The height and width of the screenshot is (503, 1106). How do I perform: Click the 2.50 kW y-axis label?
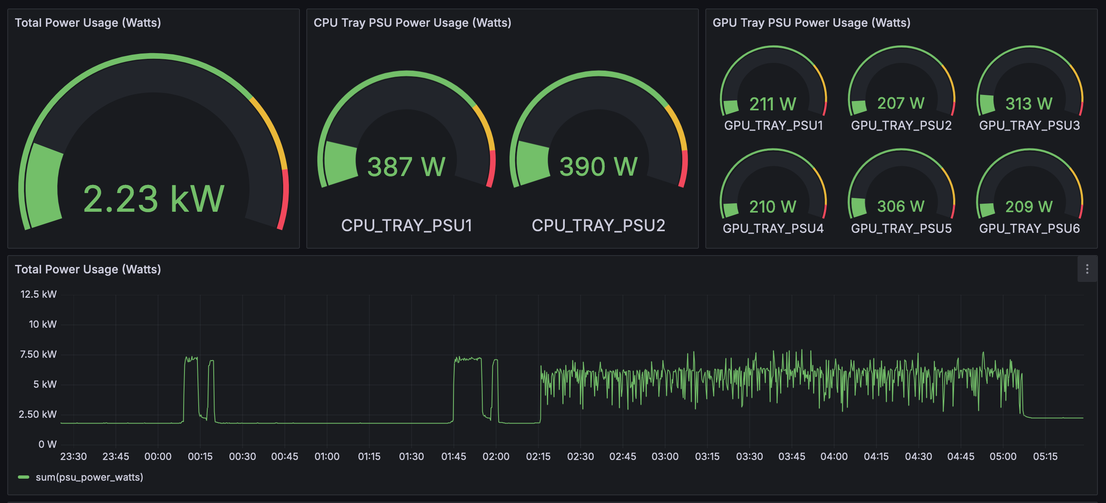(x=37, y=414)
